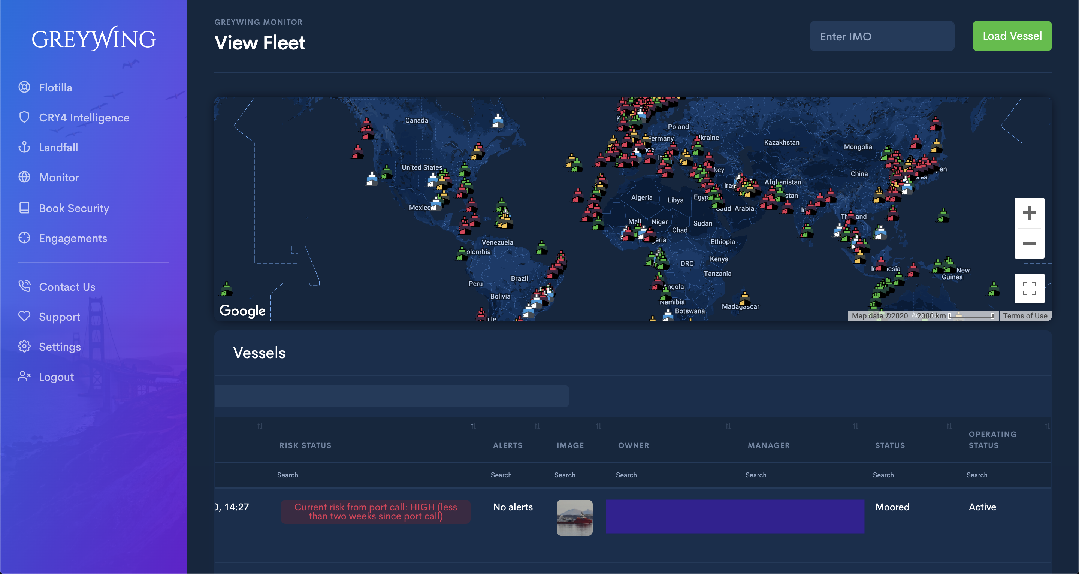Screen dimensions: 1079x574
Task: Sort table by Alerts column arrows
Action: [x=537, y=426]
